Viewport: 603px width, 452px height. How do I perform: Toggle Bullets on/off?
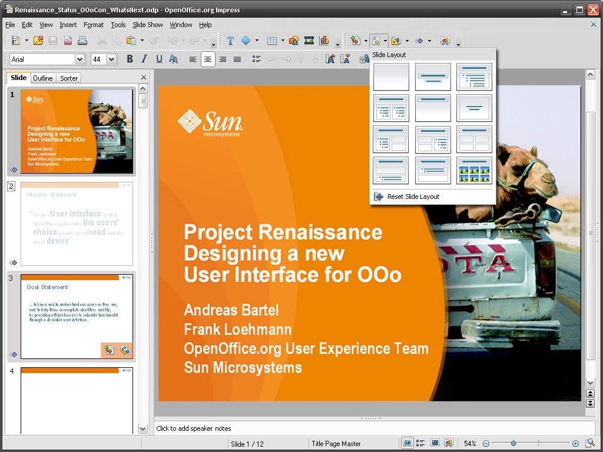(x=257, y=59)
